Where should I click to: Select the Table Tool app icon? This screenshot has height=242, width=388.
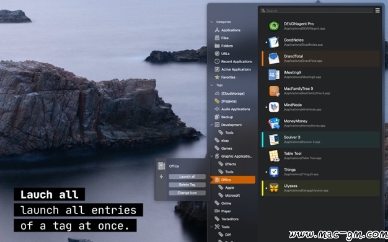[274, 155]
